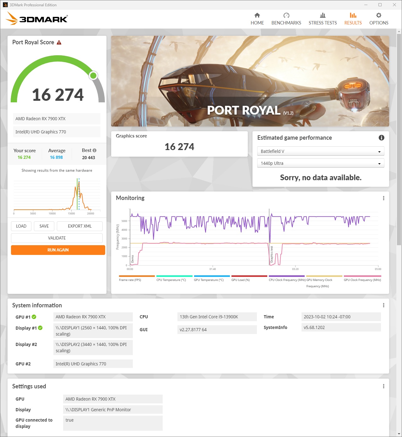Click the VALIDATE button
This screenshot has height=437, width=402.
(57, 238)
